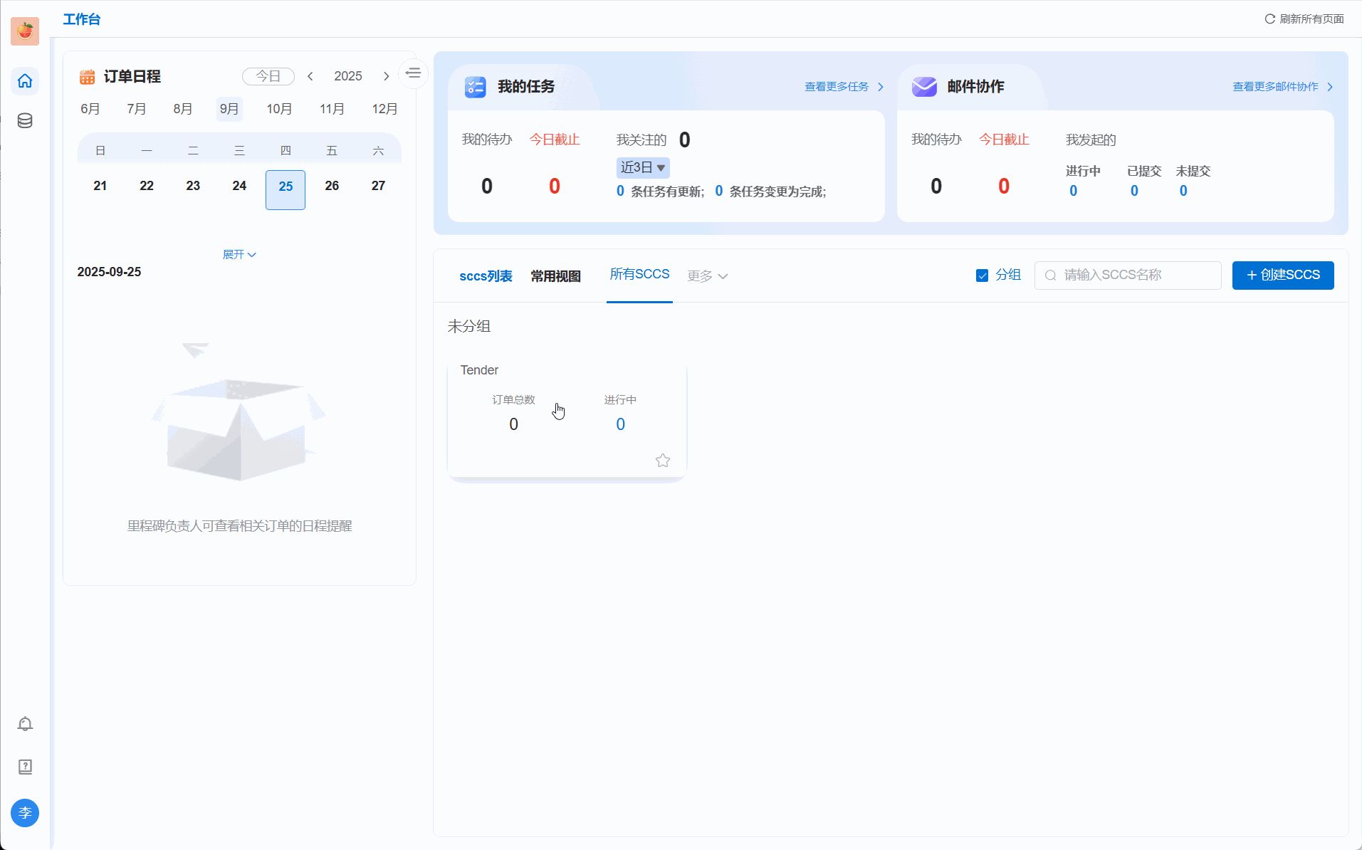Go to the previous year in calendar

tap(310, 76)
